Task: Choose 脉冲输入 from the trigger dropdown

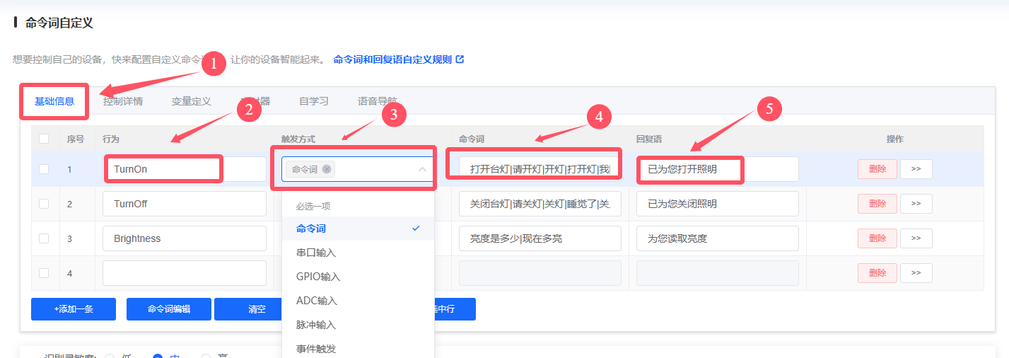Action: click(358, 325)
